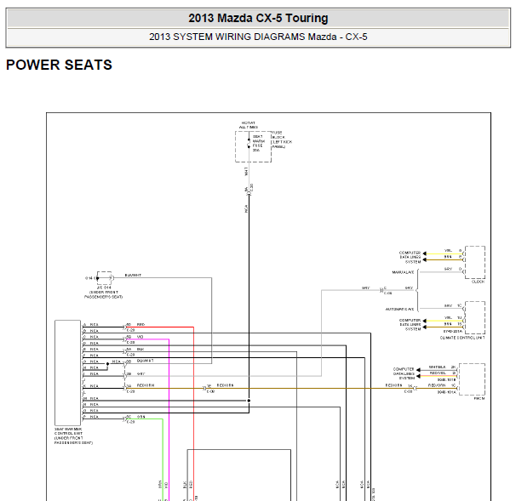Click the WHT/BLK wire label
Viewport: 516px width, 501px height.
437,367
